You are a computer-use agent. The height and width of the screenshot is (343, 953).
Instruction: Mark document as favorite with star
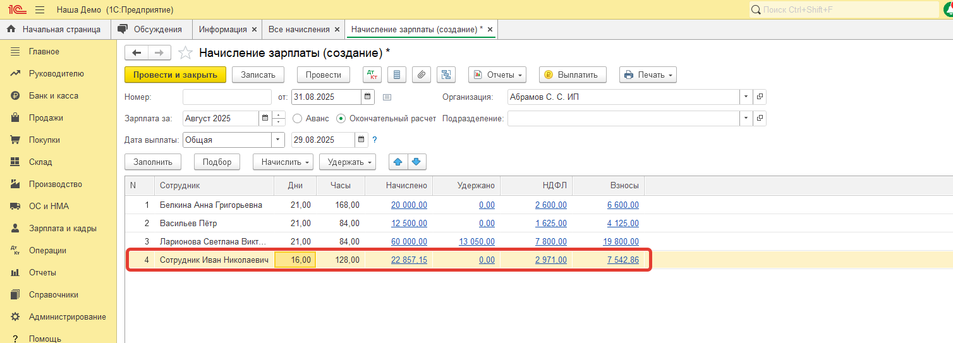tap(185, 52)
